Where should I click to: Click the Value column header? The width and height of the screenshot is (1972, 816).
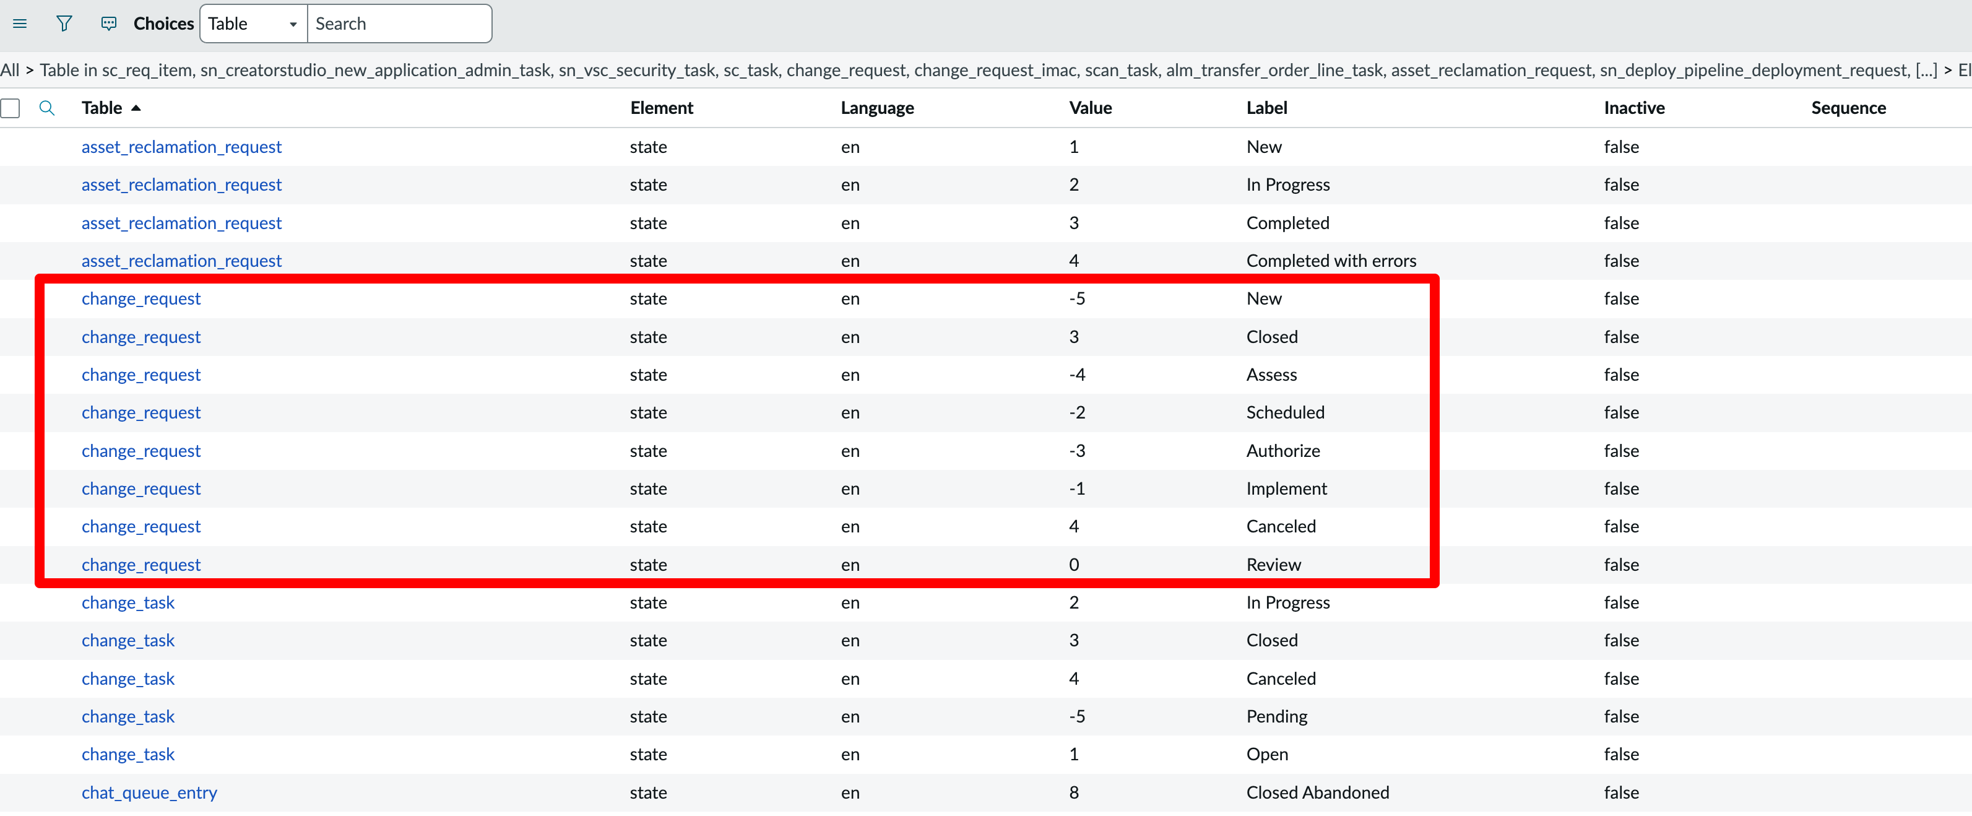(x=1089, y=108)
